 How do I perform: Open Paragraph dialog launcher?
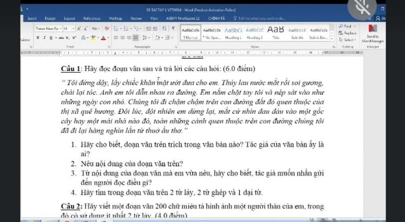click(176, 47)
